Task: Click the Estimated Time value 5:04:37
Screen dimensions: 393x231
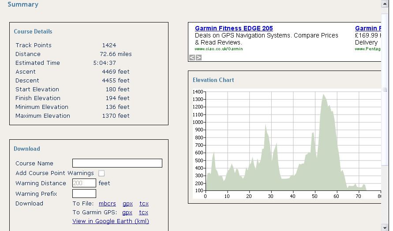Action: [105, 63]
